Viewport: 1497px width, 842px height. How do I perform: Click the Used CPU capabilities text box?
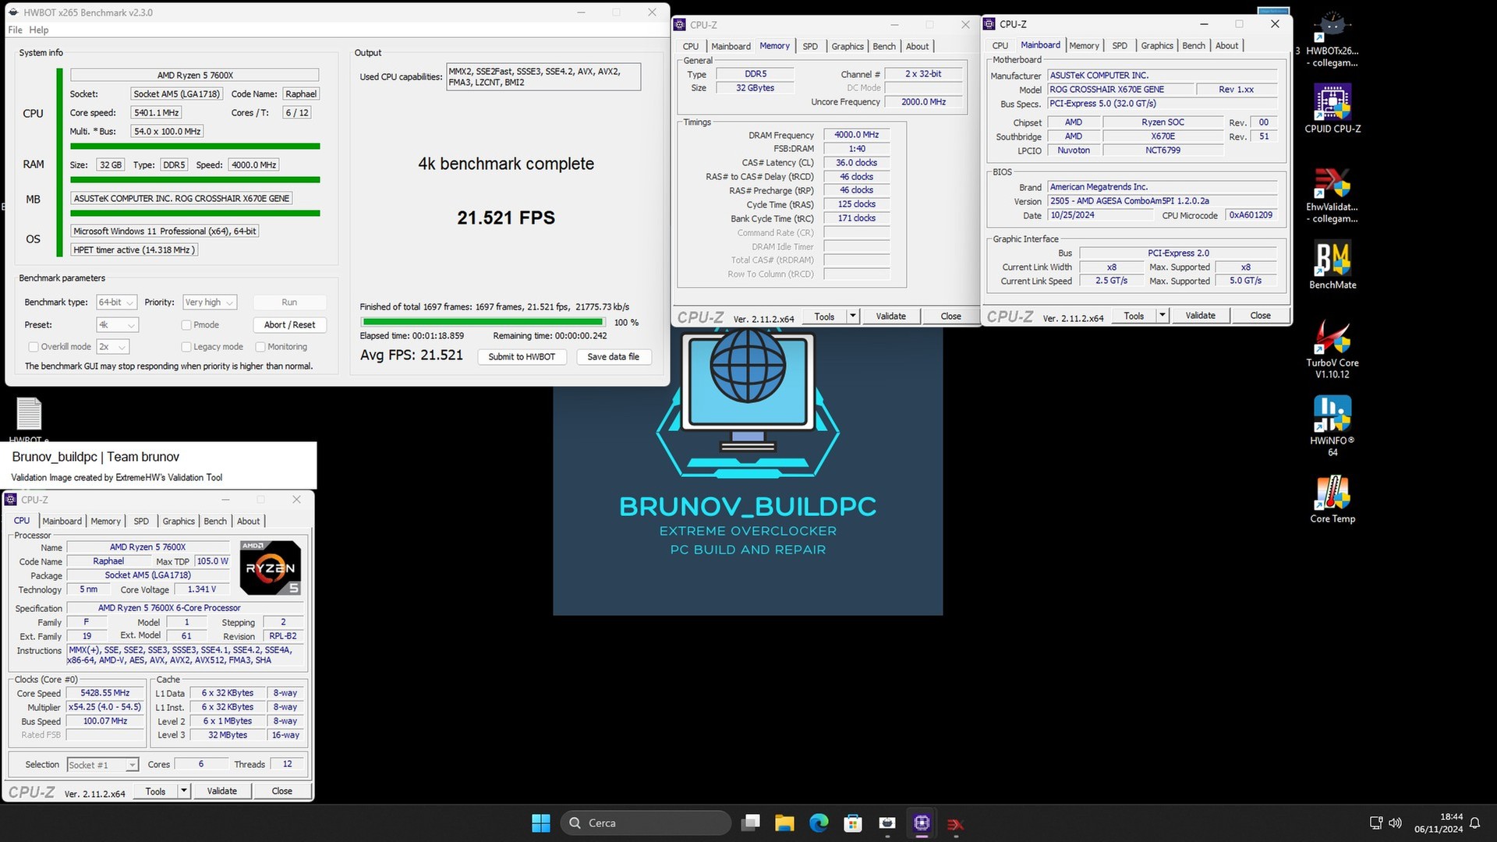coord(543,76)
